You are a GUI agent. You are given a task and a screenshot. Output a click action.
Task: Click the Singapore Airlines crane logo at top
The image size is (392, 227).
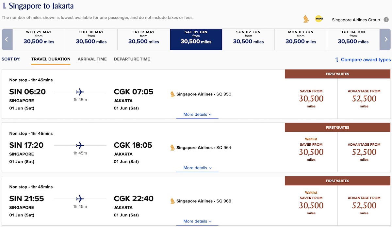pyautogui.click(x=306, y=19)
